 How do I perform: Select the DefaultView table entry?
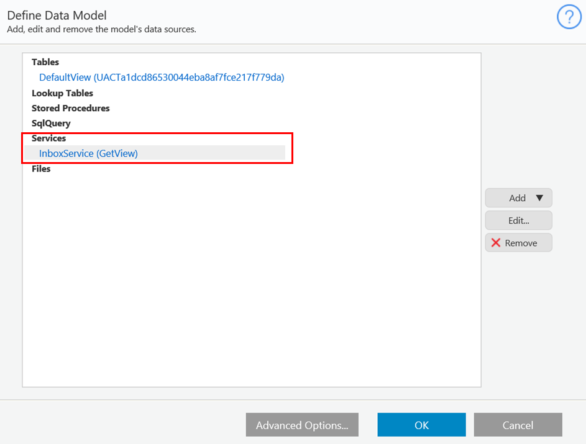pos(162,77)
